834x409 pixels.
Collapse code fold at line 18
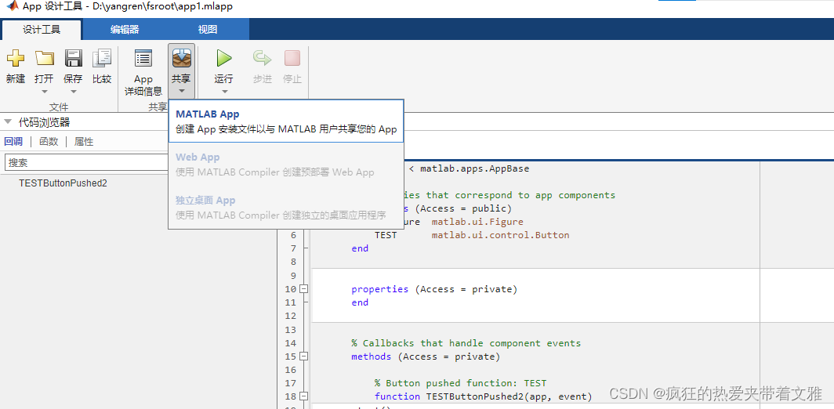tap(304, 396)
